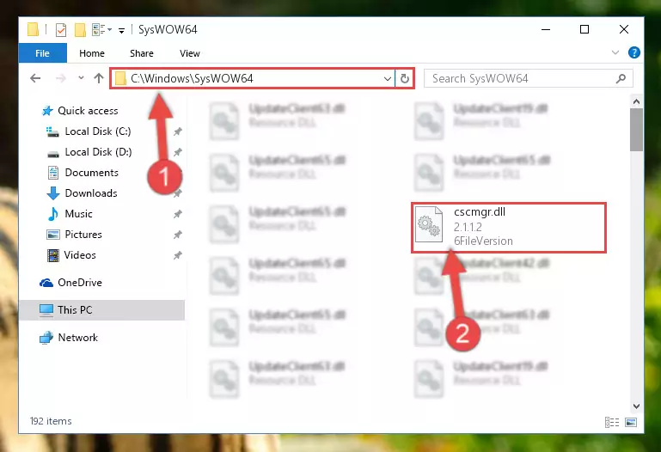The height and width of the screenshot is (452, 661).
Task: Click the cscmgr.dll gear file icon
Action: point(429,224)
